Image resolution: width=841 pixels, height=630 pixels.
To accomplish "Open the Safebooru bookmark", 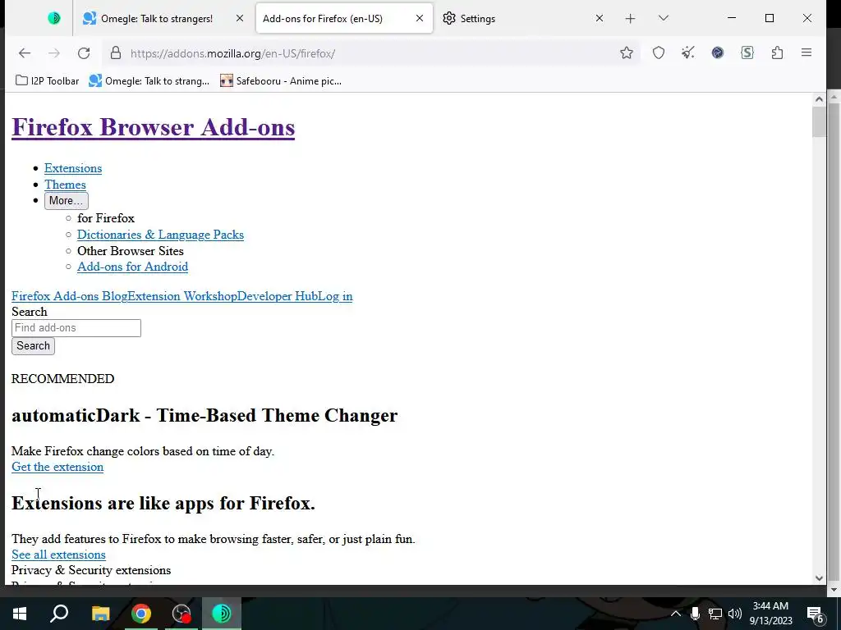I will (x=281, y=81).
